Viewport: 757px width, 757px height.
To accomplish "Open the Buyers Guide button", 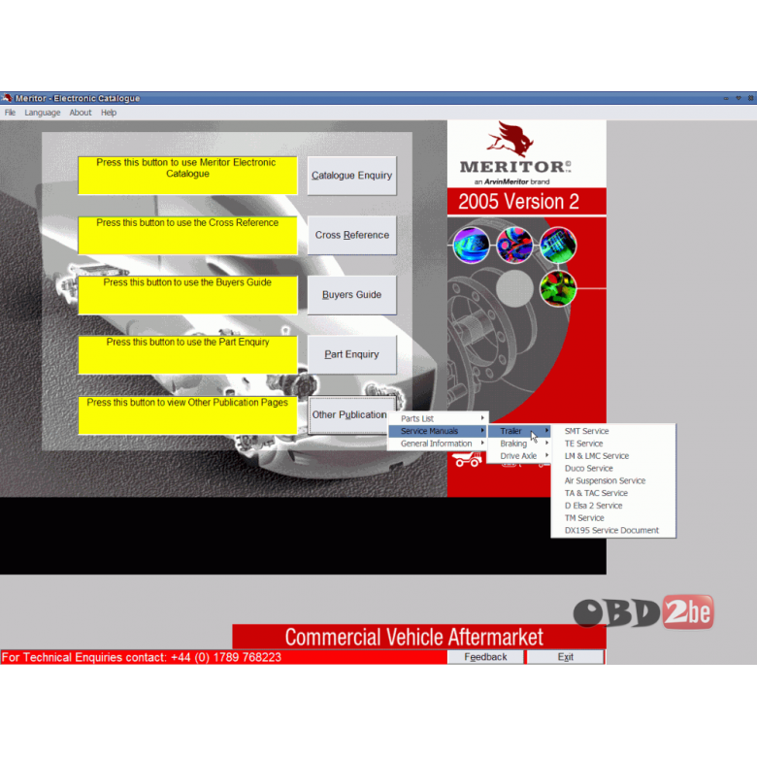I will click(x=352, y=294).
